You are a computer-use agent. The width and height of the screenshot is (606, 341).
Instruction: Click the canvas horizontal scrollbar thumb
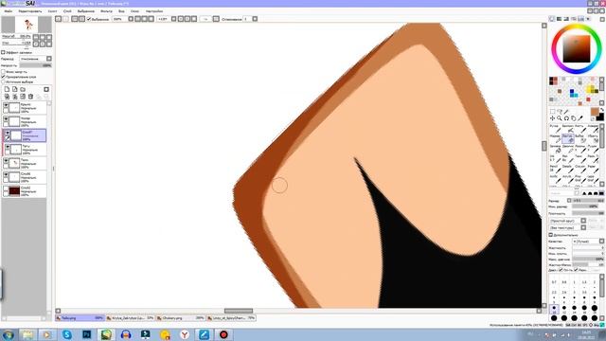239,311
